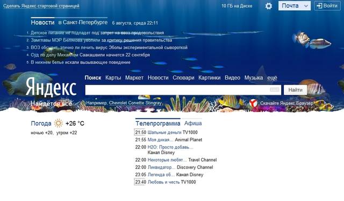Screen dimensions: 344x201
Task: Open the Погода weather link
Action: [x=41, y=123]
